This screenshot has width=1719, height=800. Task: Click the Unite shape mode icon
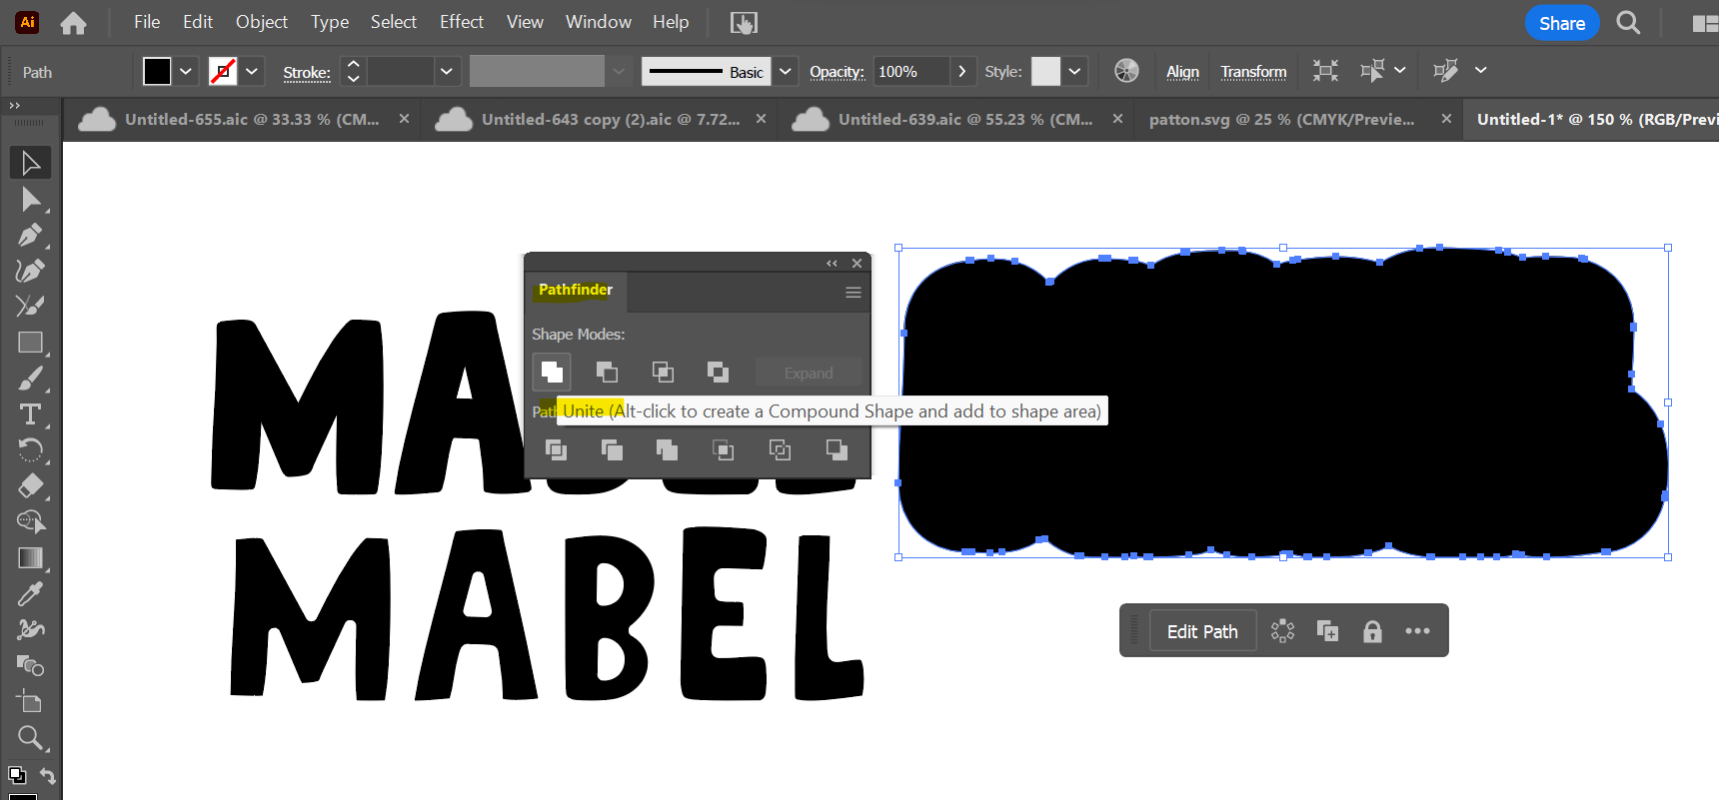pos(552,373)
